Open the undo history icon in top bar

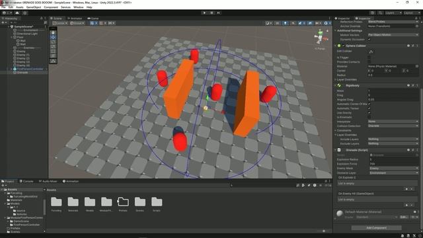click(373, 13)
